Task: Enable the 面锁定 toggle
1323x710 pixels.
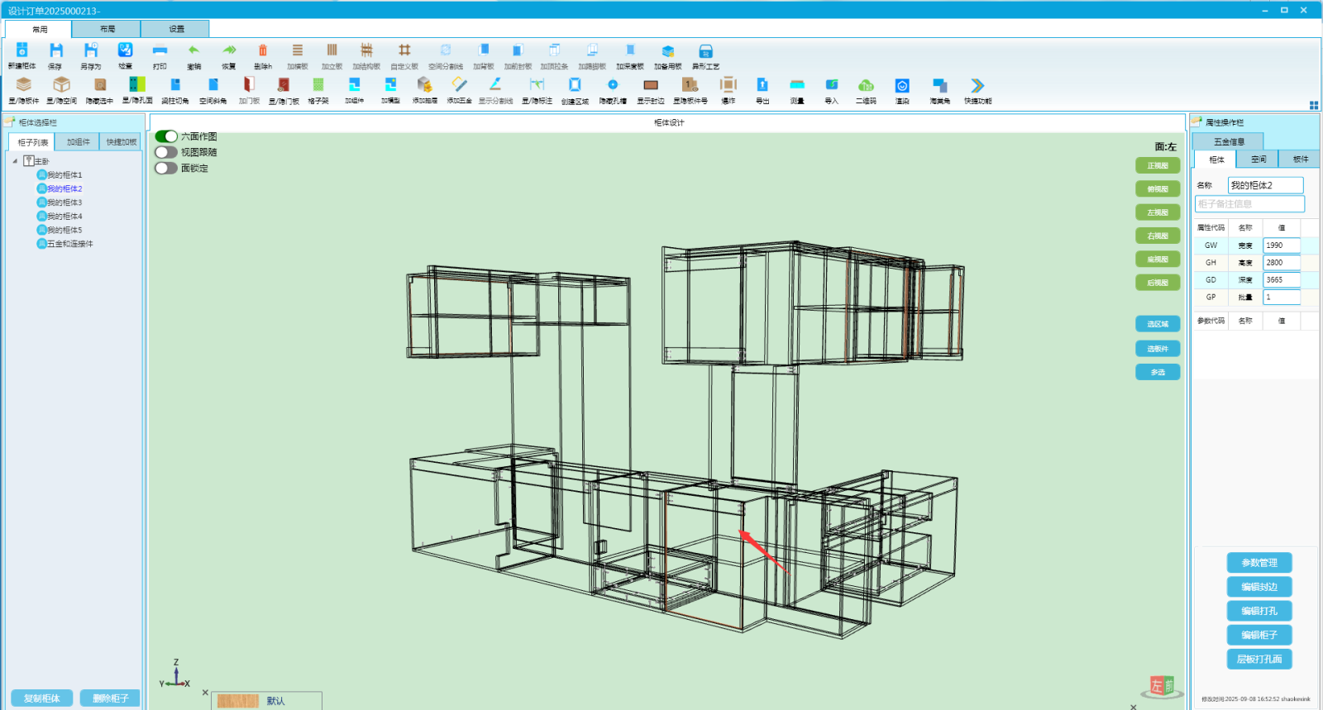Action: pyautogui.click(x=166, y=168)
